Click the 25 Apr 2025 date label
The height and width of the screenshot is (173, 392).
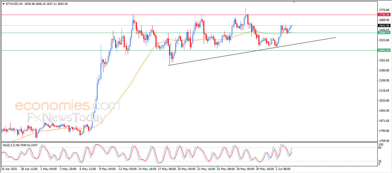pyautogui.click(x=9, y=168)
